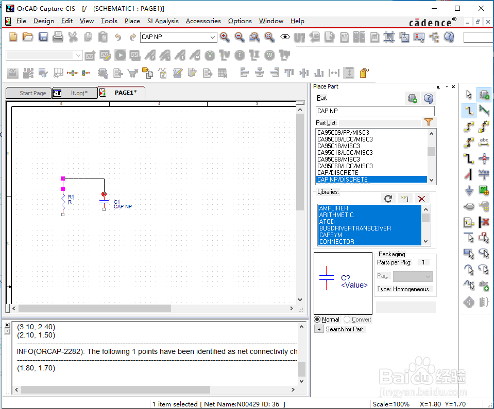494x409 pixels.
Task: Switch to the lt.opj tab
Action: point(75,93)
